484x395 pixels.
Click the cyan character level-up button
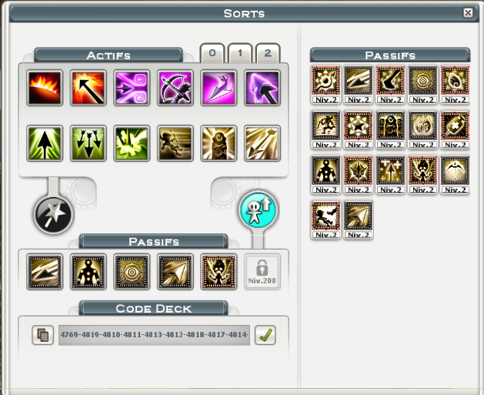click(258, 209)
